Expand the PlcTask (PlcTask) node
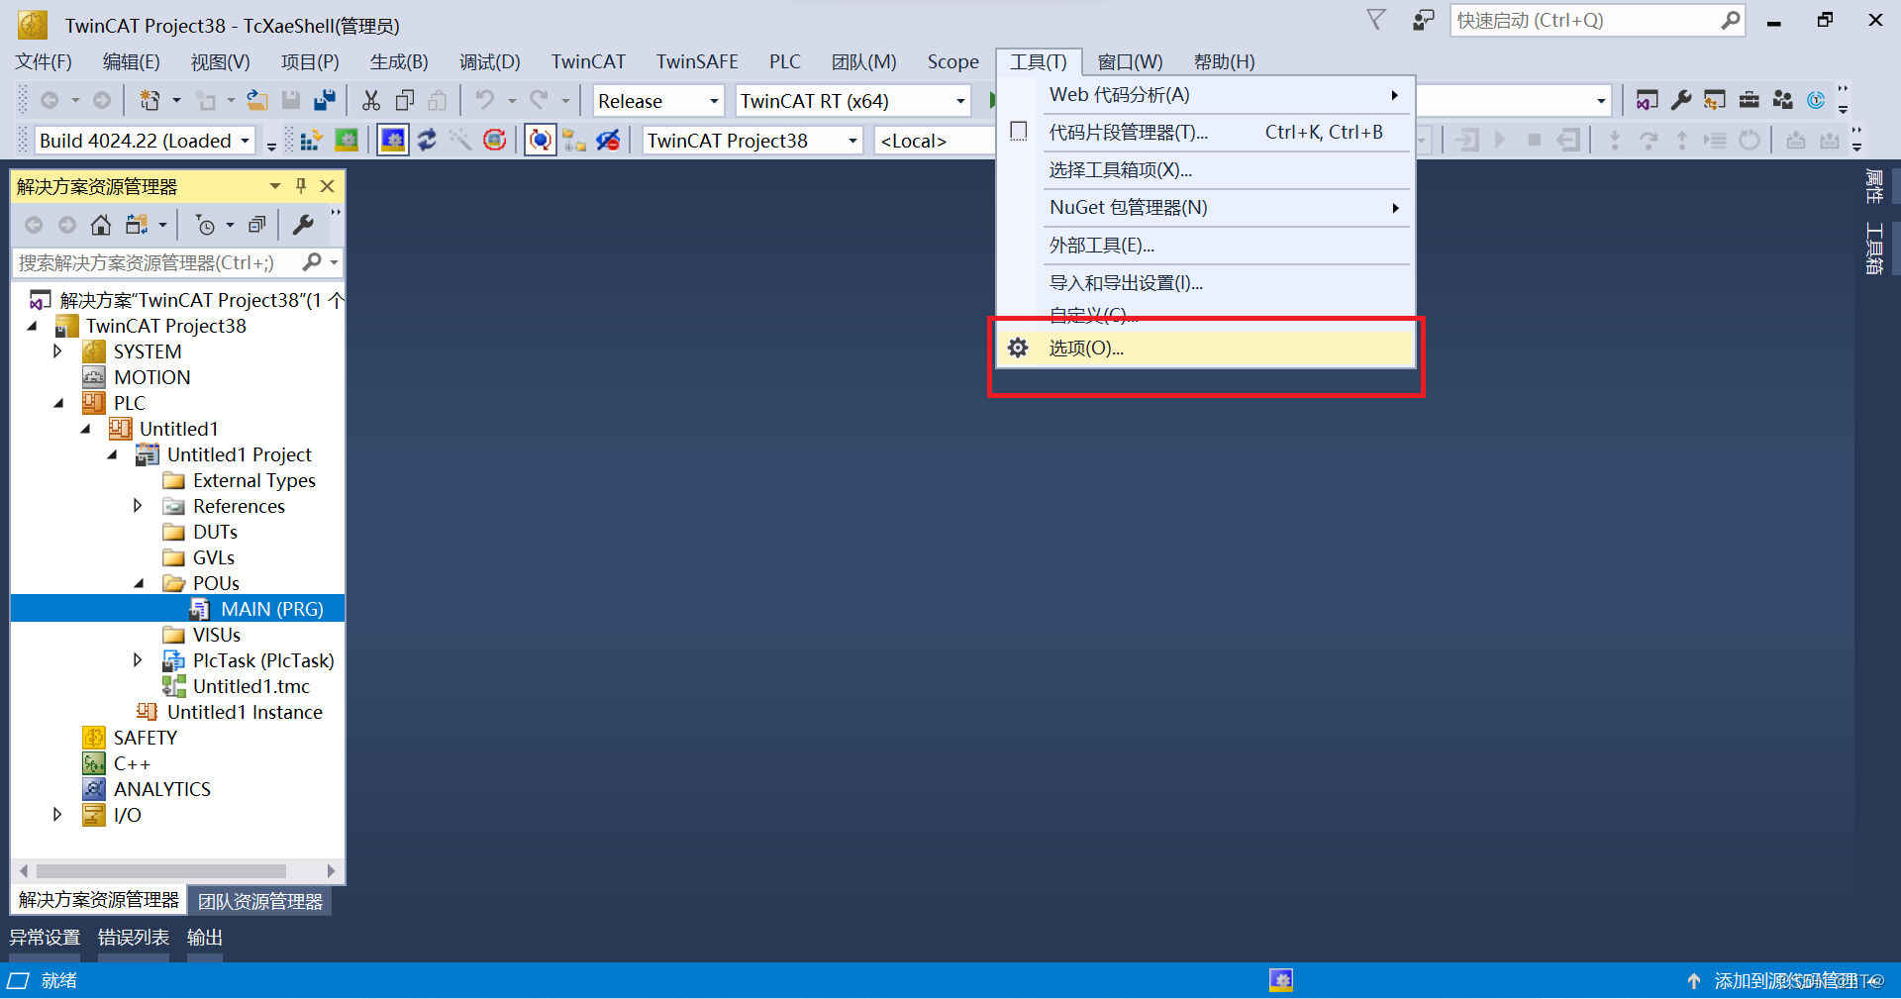Viewport: 1901px width, 999px height. [x=138, y=660]
